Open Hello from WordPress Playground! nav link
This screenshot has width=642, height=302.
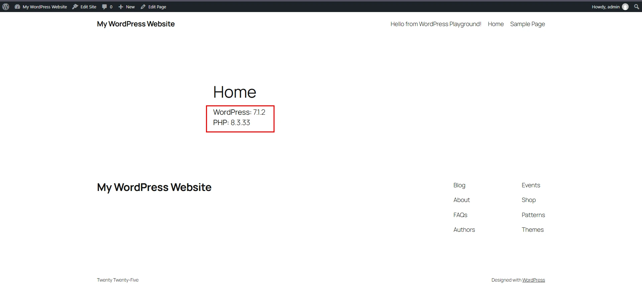[x=436, y=24]
